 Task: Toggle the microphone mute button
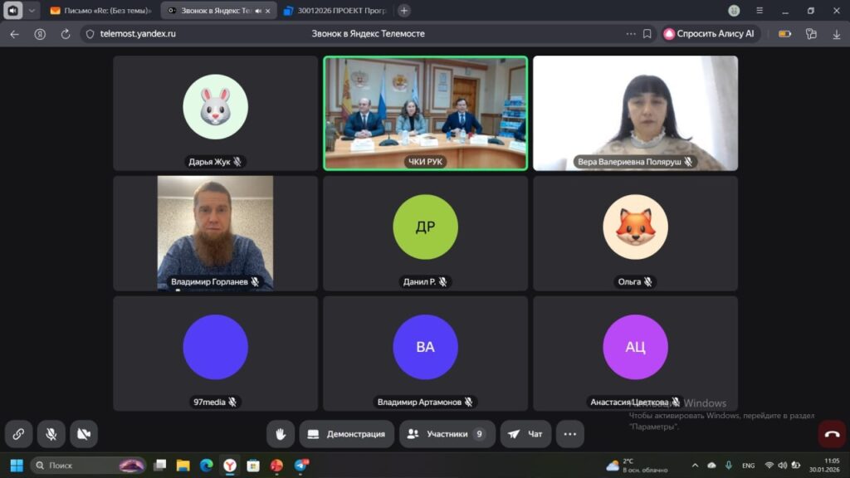[51, 434]
